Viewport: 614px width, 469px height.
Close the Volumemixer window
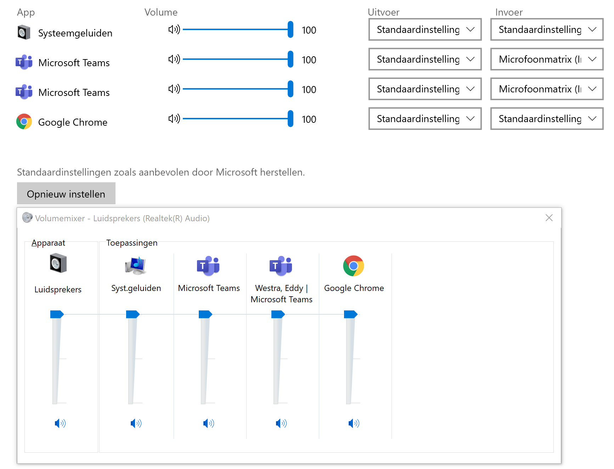[x=549, y=218]
